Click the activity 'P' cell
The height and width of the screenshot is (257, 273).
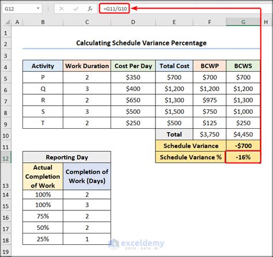coord(43,77)
